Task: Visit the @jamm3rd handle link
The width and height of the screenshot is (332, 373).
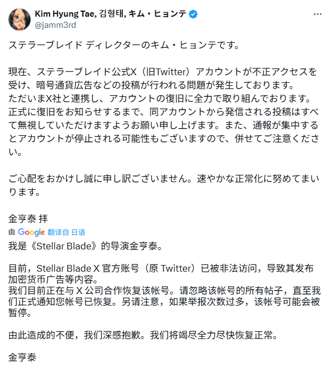Action: 56,25
